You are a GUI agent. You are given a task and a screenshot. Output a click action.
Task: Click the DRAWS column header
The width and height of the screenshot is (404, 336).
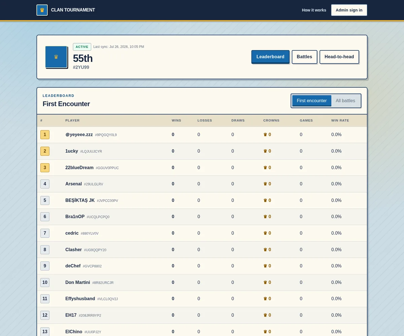click(238, 120)
